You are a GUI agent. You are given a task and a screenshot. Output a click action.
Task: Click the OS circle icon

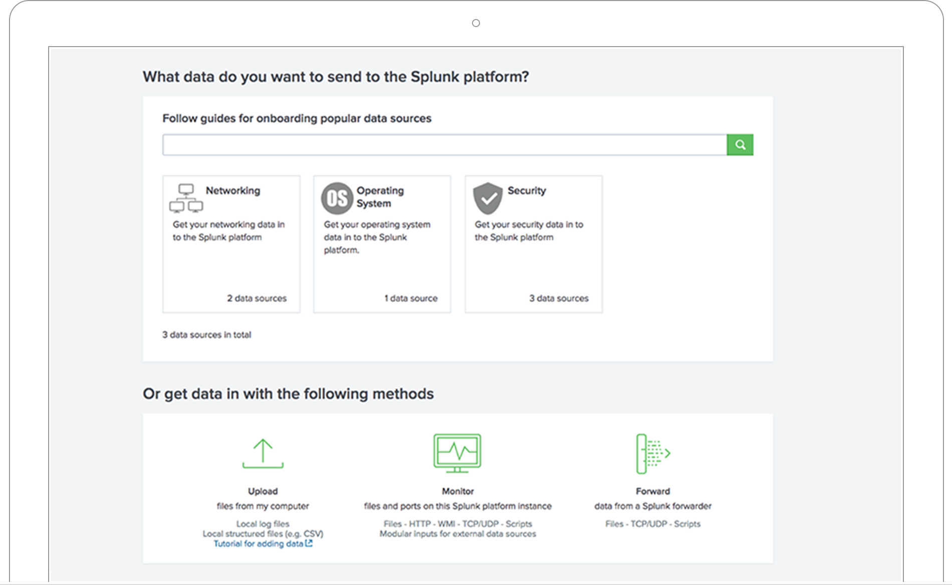click(x=337, y=198)
